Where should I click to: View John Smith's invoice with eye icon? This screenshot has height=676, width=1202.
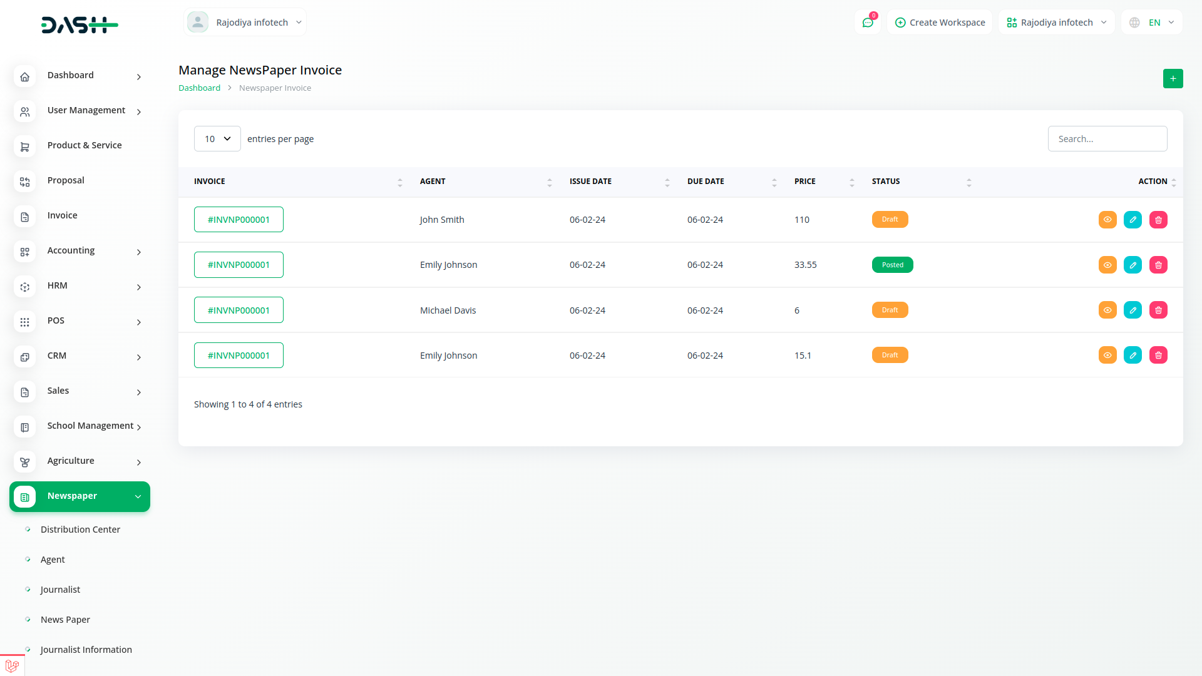coord(1107,220)
